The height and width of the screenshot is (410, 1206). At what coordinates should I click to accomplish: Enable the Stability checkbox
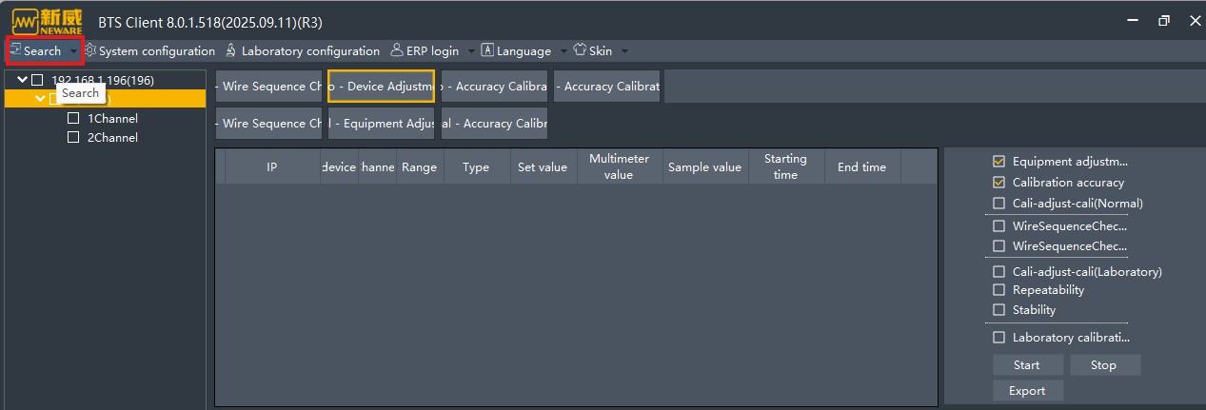tap(998, 310)
